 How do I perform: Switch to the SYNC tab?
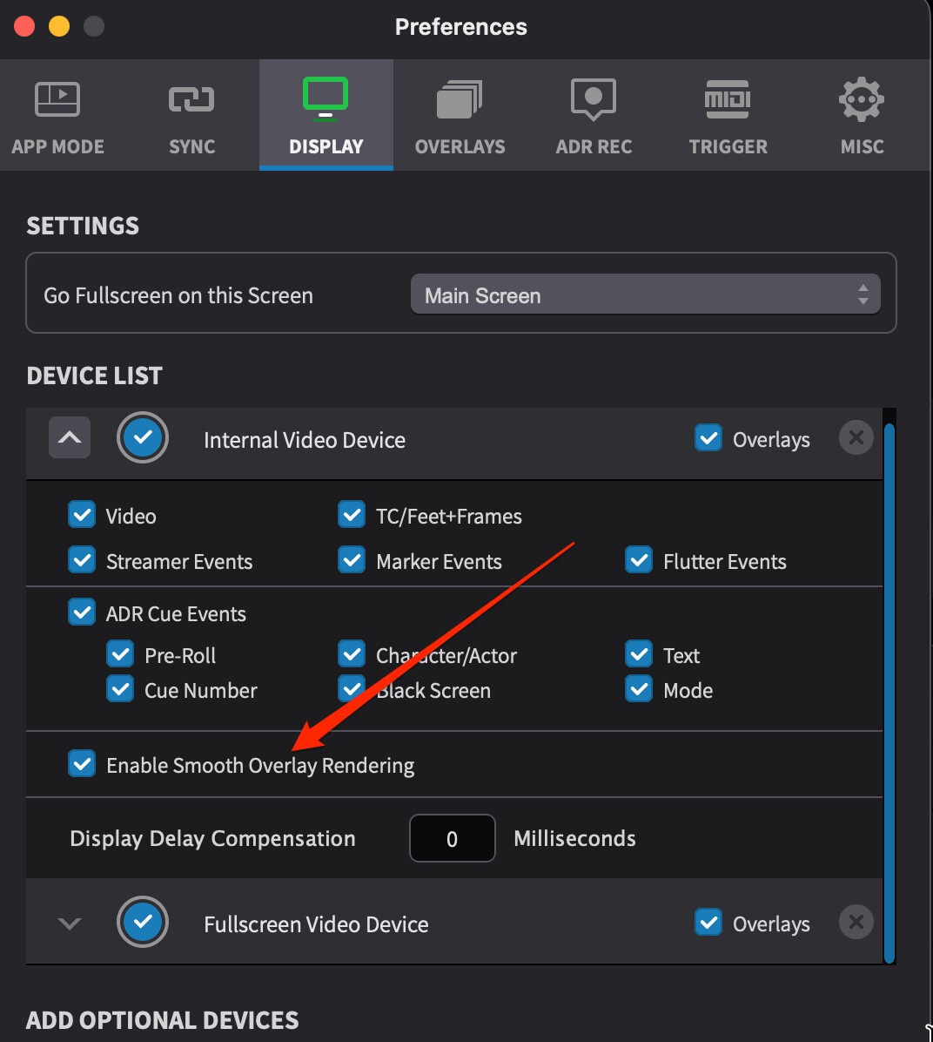click(192, 116)
